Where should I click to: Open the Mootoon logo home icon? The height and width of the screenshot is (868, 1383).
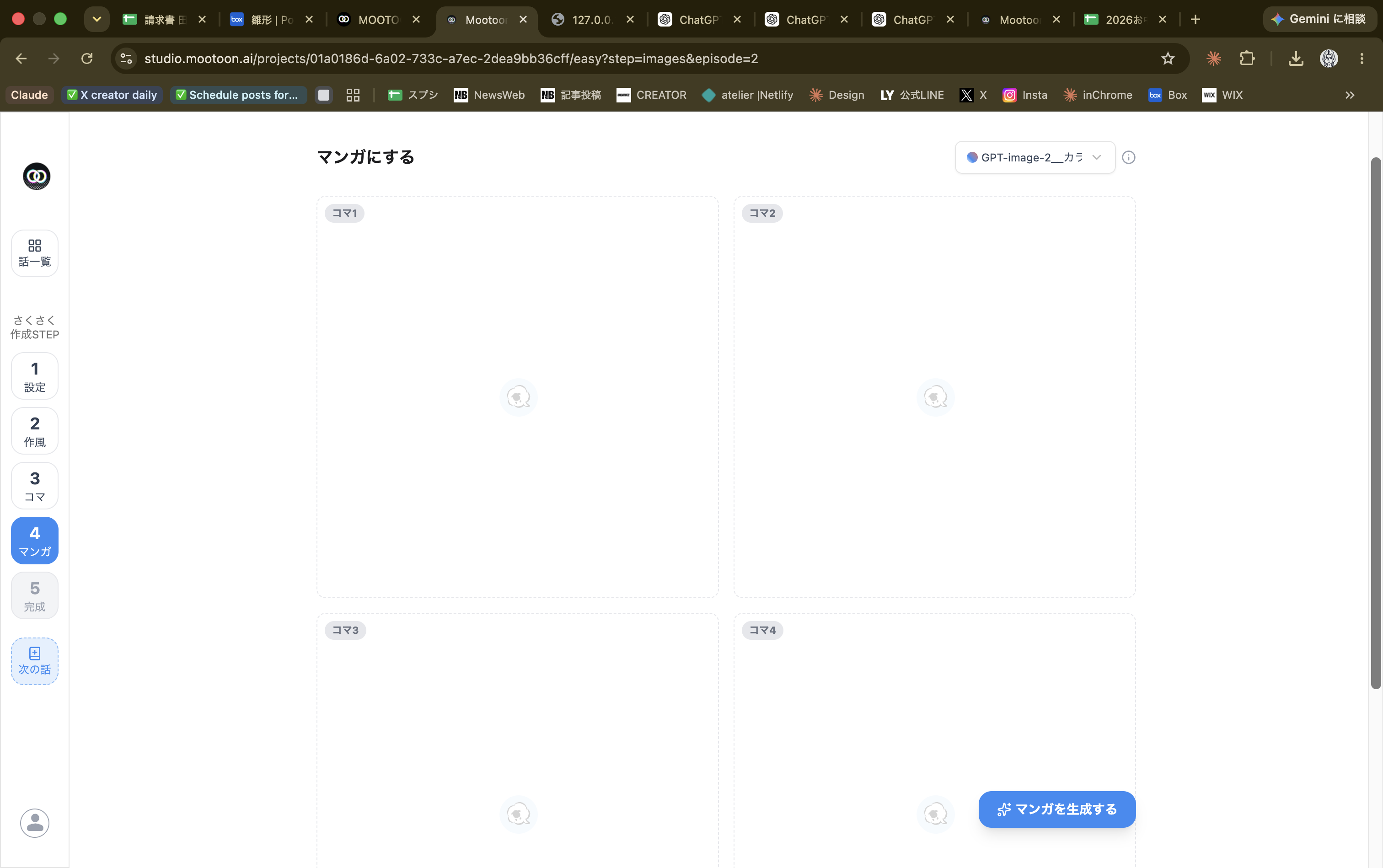(x=36, y=176)
